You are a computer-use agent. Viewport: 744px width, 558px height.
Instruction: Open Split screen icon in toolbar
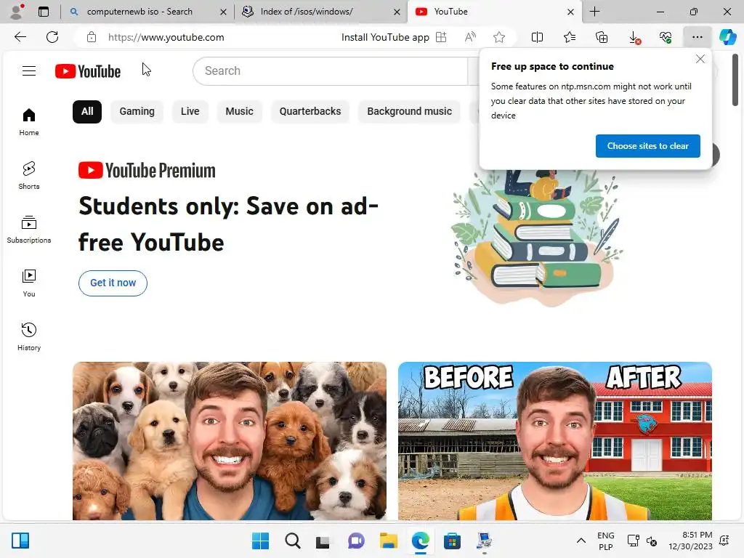pyautogui.click(x=537, y=37)
